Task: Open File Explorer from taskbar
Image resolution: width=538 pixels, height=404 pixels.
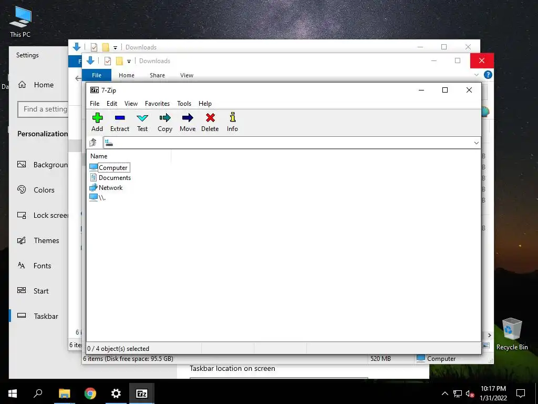Action: (x=64, y=393)
